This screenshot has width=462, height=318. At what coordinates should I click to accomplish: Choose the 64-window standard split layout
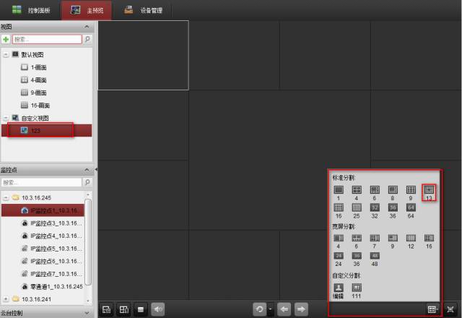(411, 207)
